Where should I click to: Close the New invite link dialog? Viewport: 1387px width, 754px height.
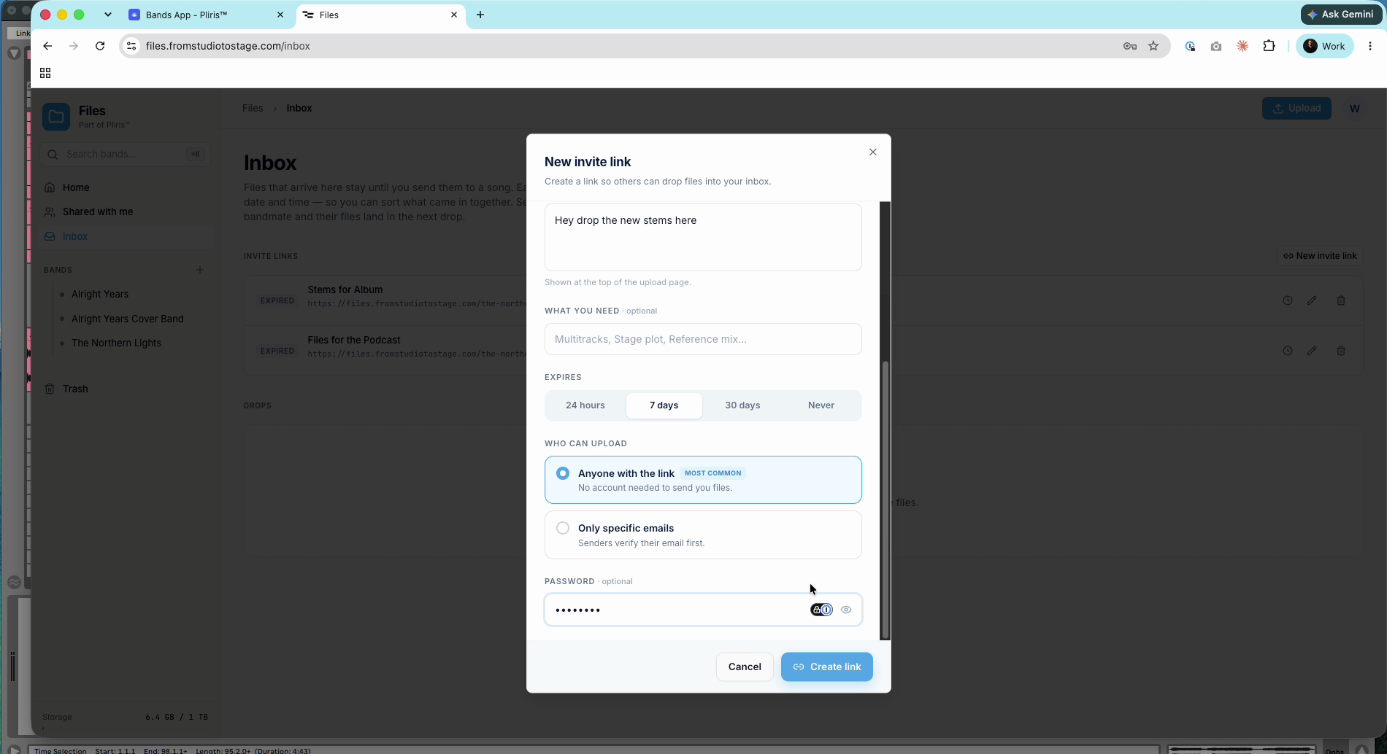[x=872, y=152]
